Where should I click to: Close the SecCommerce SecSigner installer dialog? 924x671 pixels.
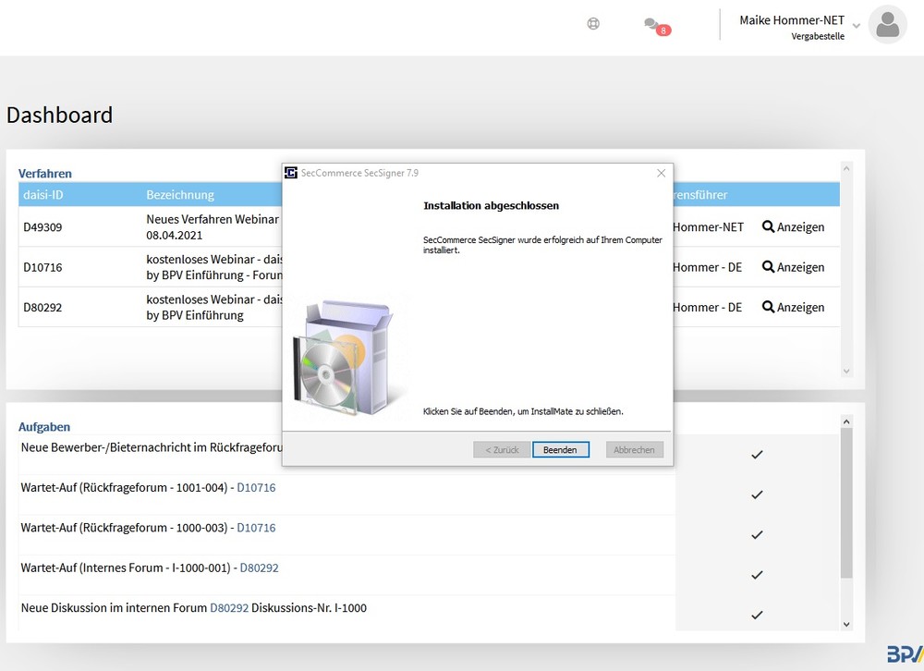[x=662, y=173]
